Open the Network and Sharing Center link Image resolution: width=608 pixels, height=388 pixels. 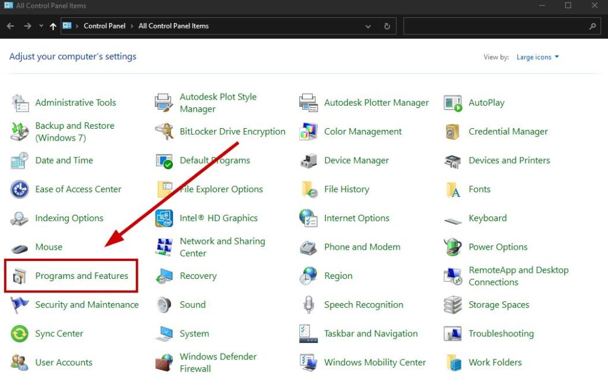222,247
